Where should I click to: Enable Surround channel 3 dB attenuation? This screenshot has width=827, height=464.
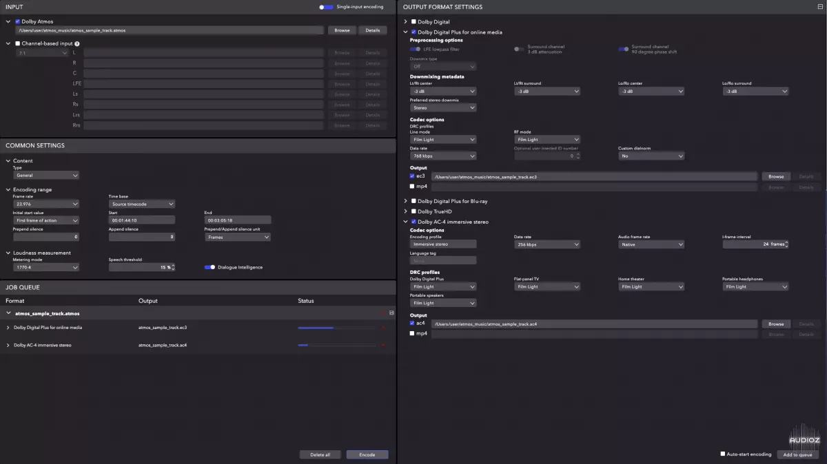coord(520,50)
